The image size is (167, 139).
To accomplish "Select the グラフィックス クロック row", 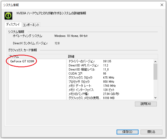I will pyautogui.click(x=110, y=78).
